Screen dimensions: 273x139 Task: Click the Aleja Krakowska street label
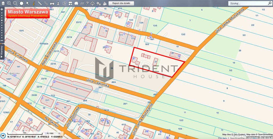point(49,54)
